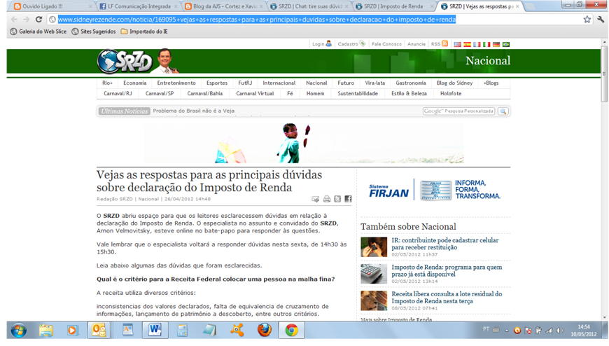This screenshot has width=609, height=346.
Task: Switch to SRZD Chat tab
Action: [x=309, y=6]
